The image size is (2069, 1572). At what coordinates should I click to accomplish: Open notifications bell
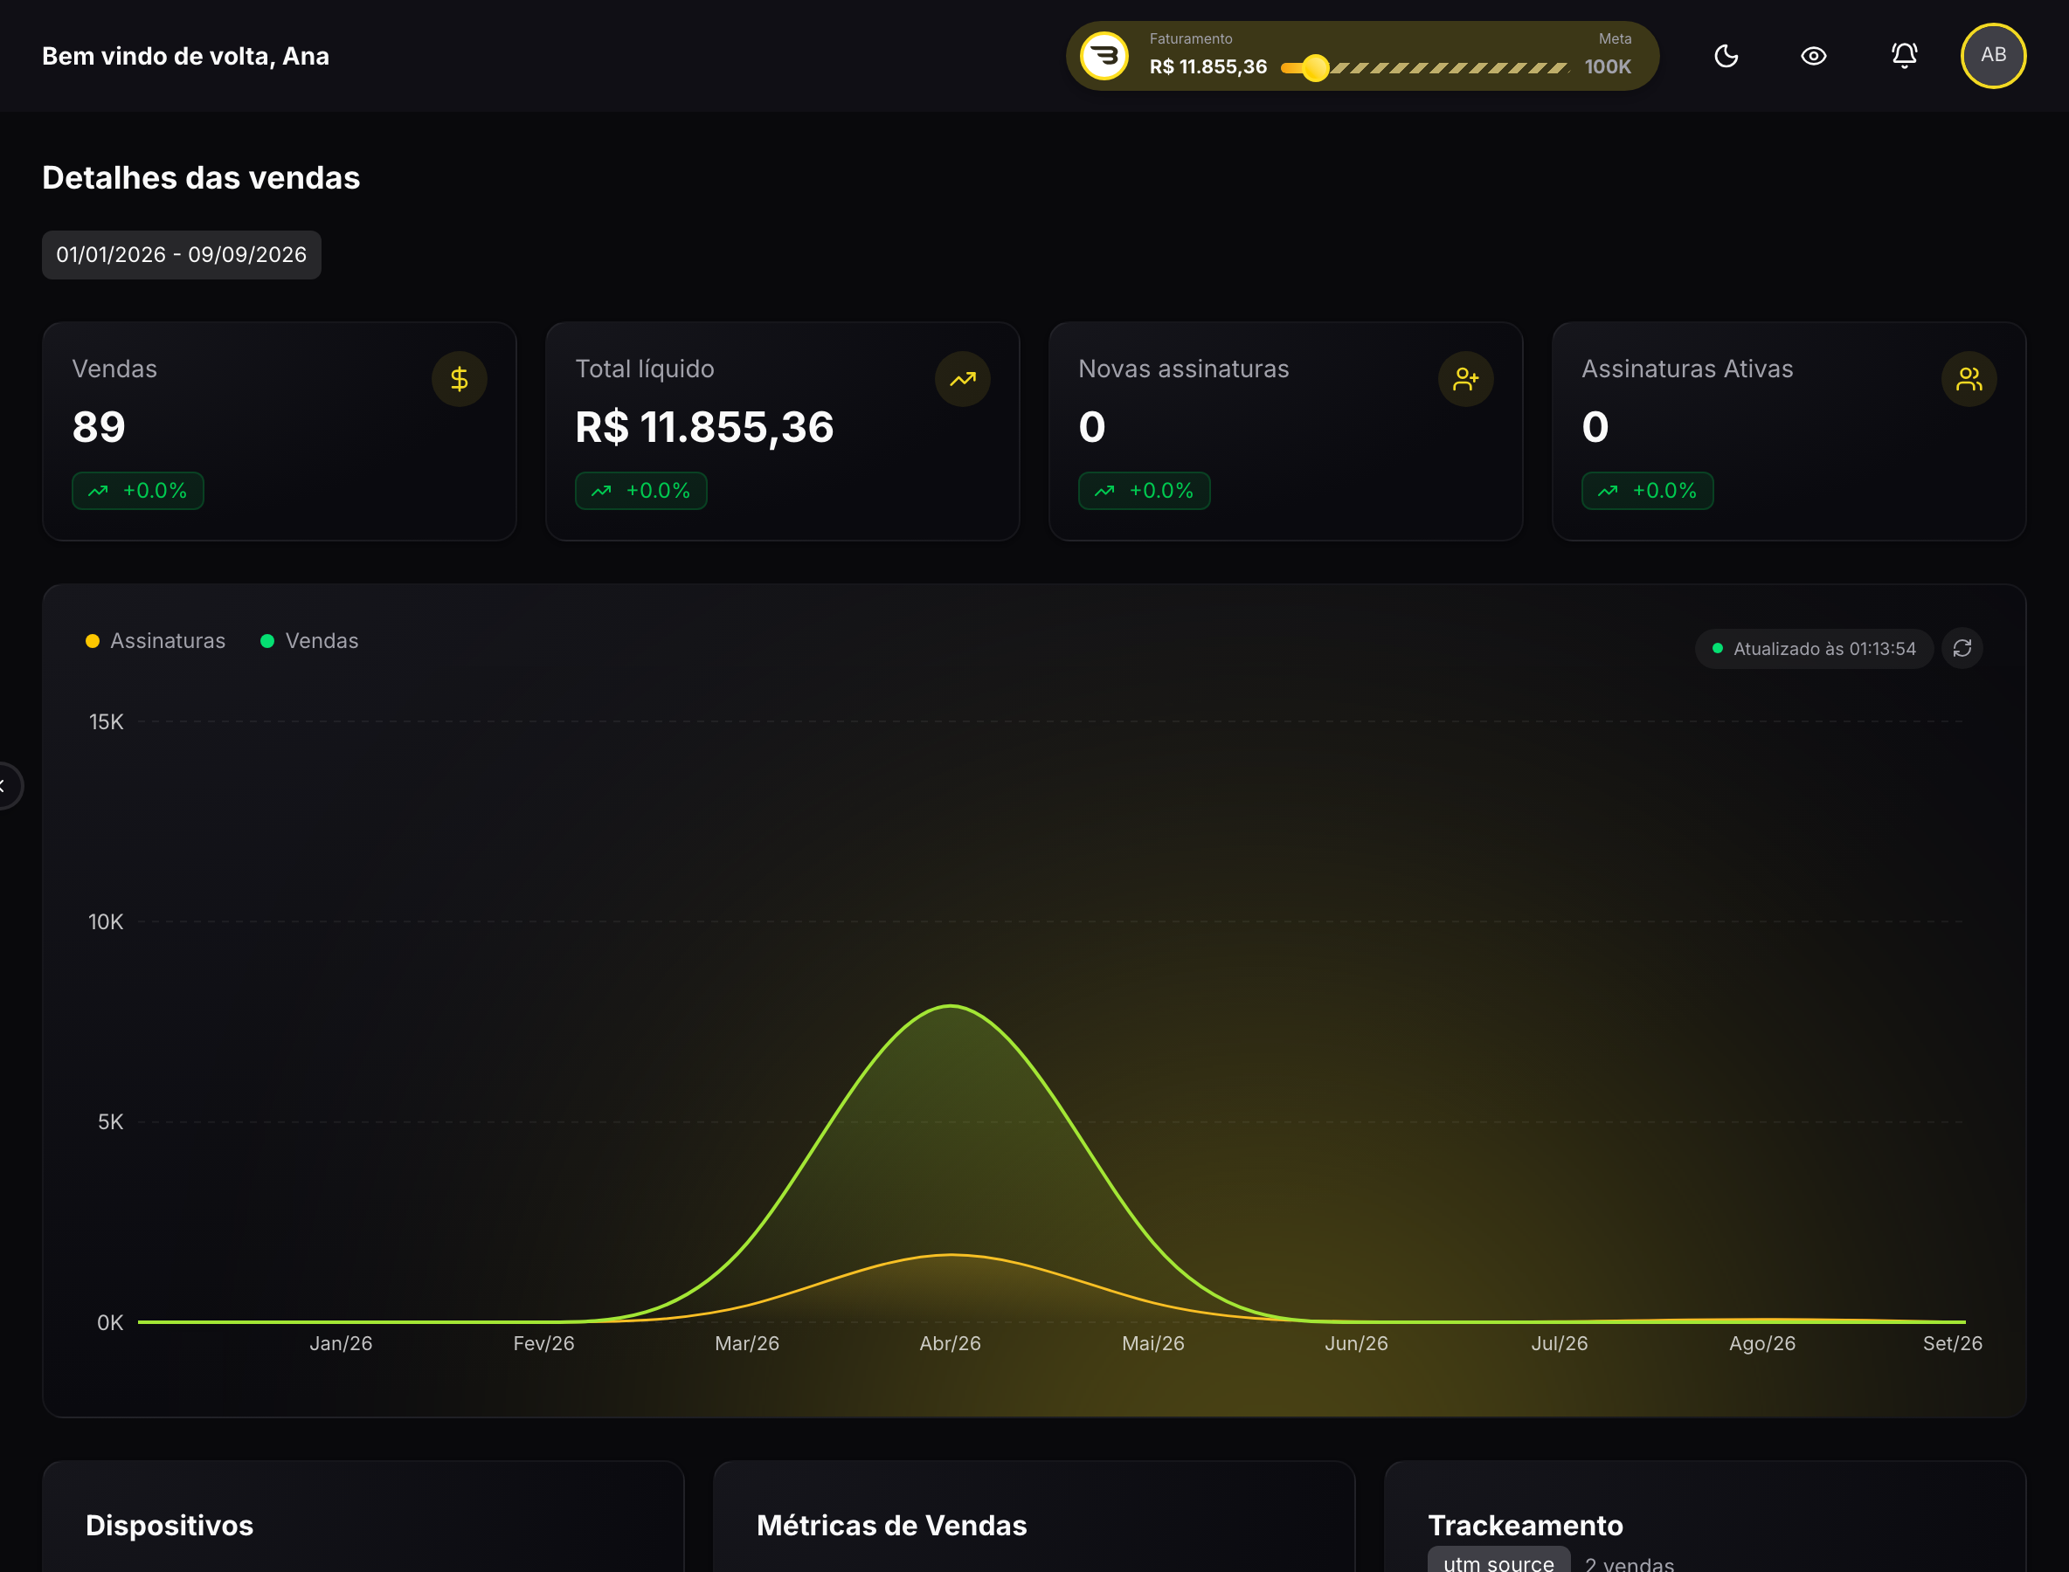[x=1904, y=55]
